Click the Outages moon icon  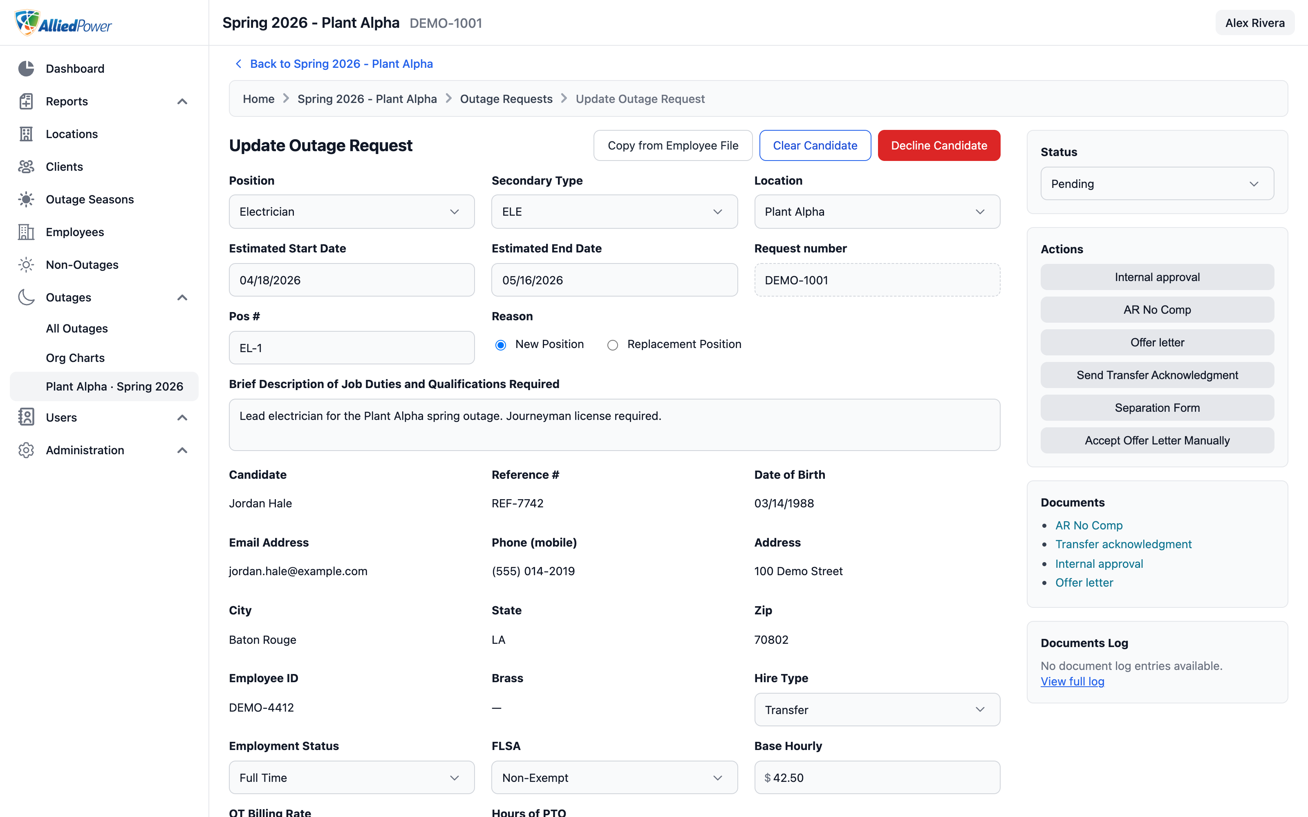[x=26, y=297]
